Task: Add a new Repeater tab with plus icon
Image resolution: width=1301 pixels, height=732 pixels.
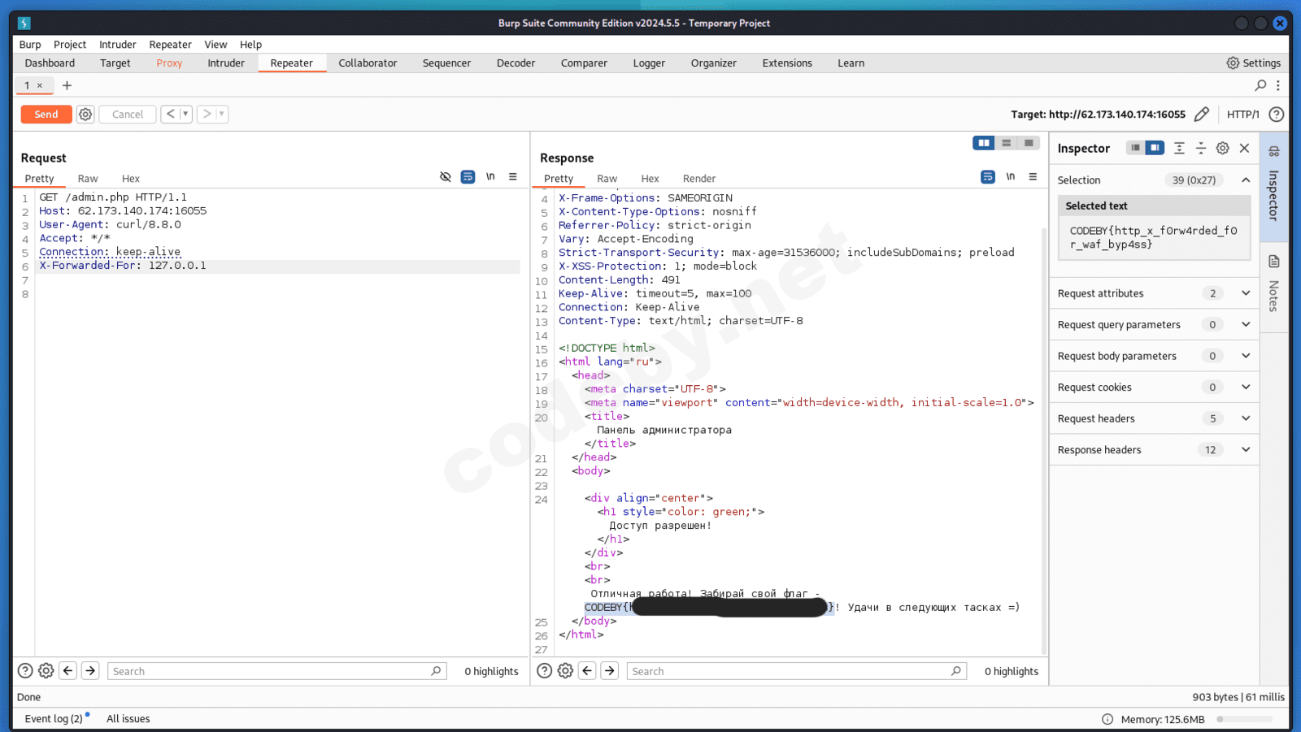Action: click(x=67, y=85)
